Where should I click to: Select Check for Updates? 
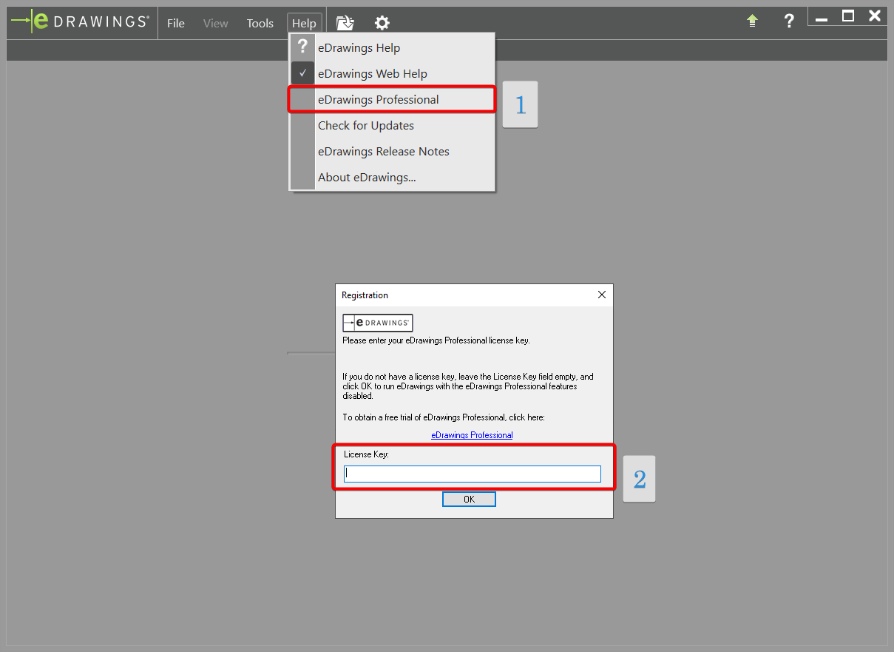[x=392, y=126]
